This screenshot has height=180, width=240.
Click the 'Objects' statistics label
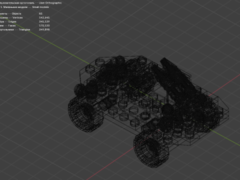pos(16,13)
